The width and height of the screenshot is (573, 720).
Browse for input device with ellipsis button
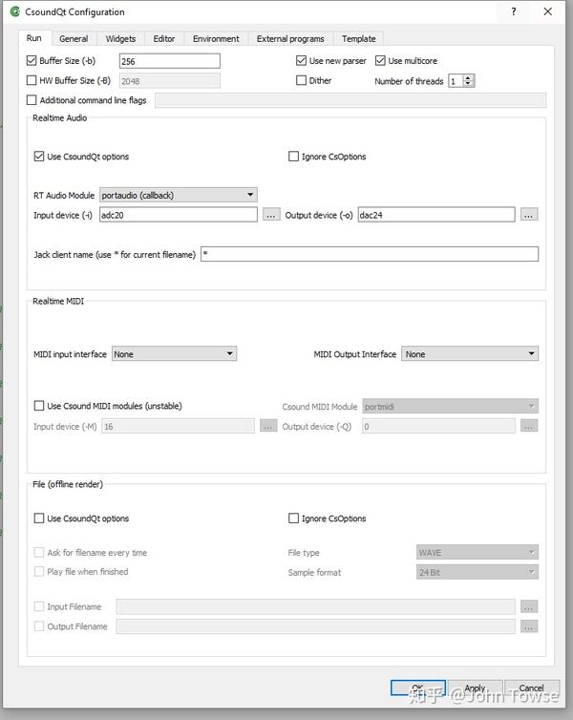click(x=271, y=215)
